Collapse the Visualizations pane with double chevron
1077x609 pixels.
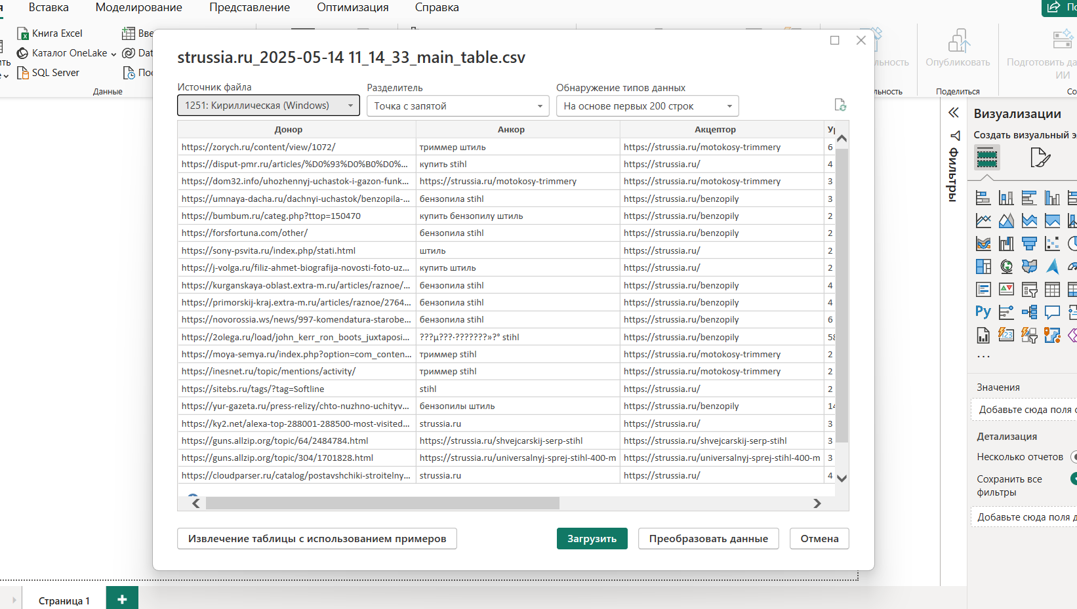[x=954, y=113]
